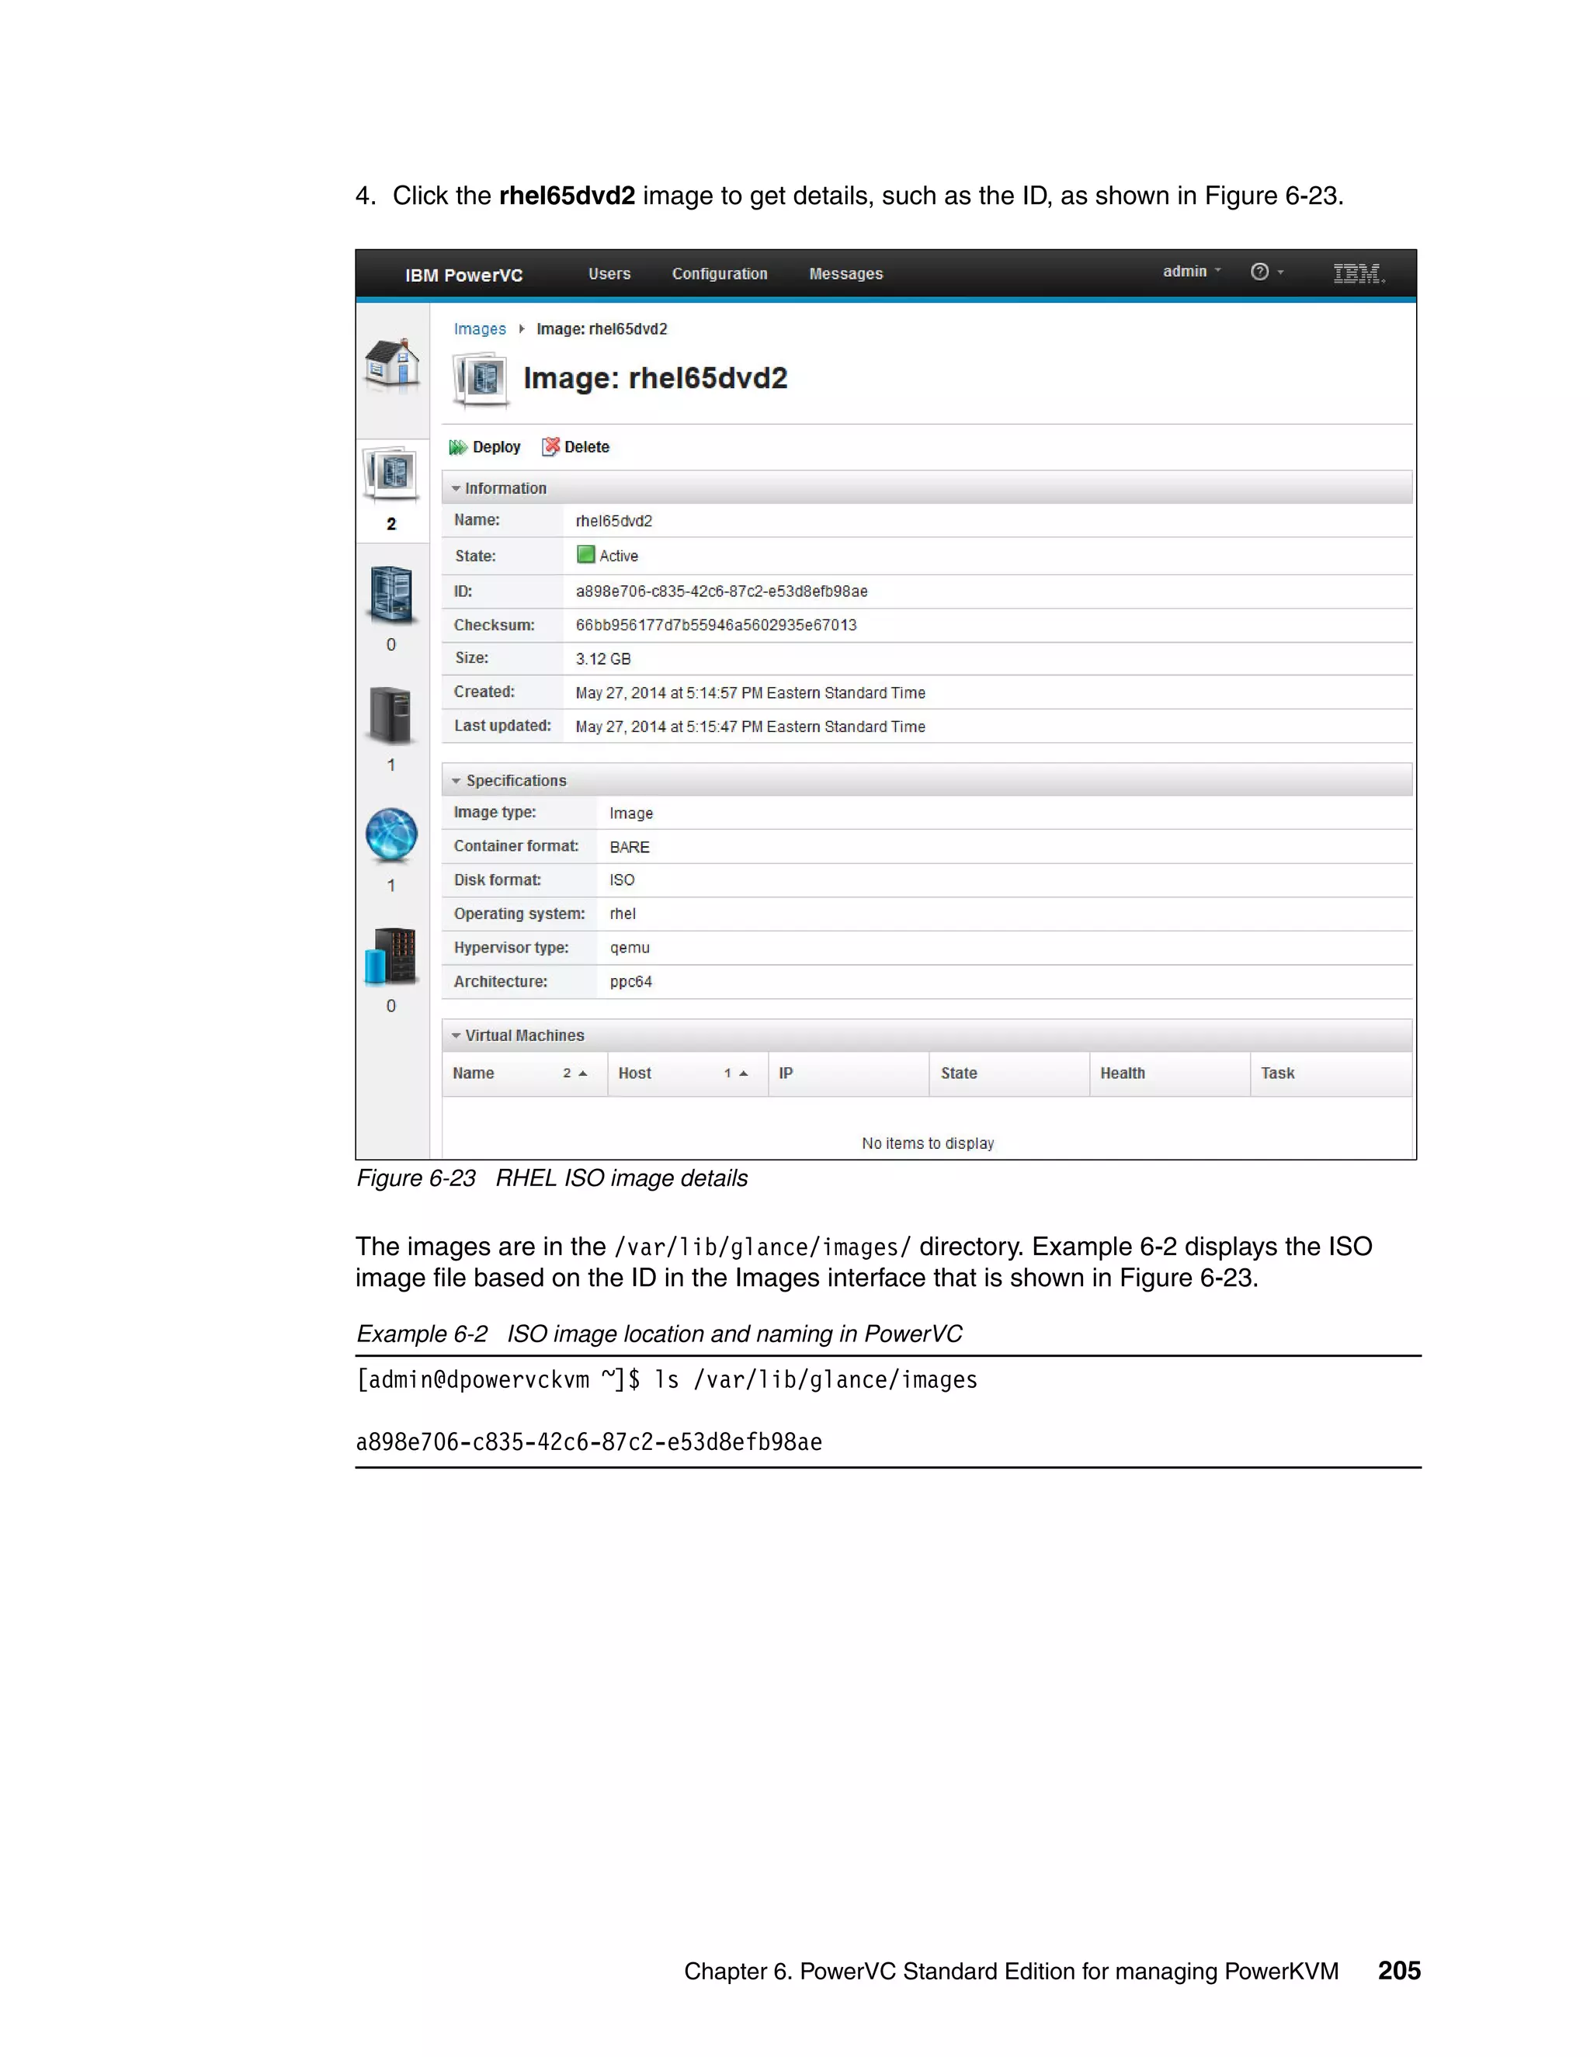Click the Disk format value ISO
This screenshot has height=2057, width=1590.
(622, 879)
